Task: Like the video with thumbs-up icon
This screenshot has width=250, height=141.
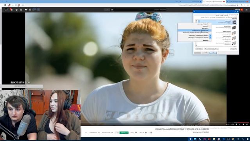Action: pos(146,132)
